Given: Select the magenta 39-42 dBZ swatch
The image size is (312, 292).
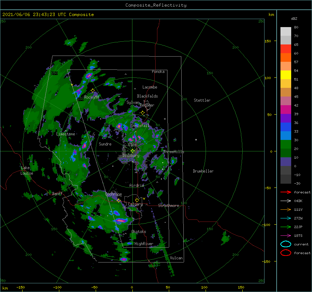Looking at the screenshot, I should tap(286, 109).
